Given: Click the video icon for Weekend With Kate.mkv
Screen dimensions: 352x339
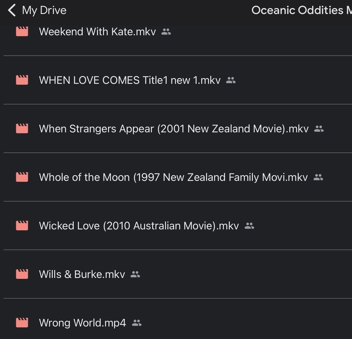Looking at the screenshot, I should 22,31.
